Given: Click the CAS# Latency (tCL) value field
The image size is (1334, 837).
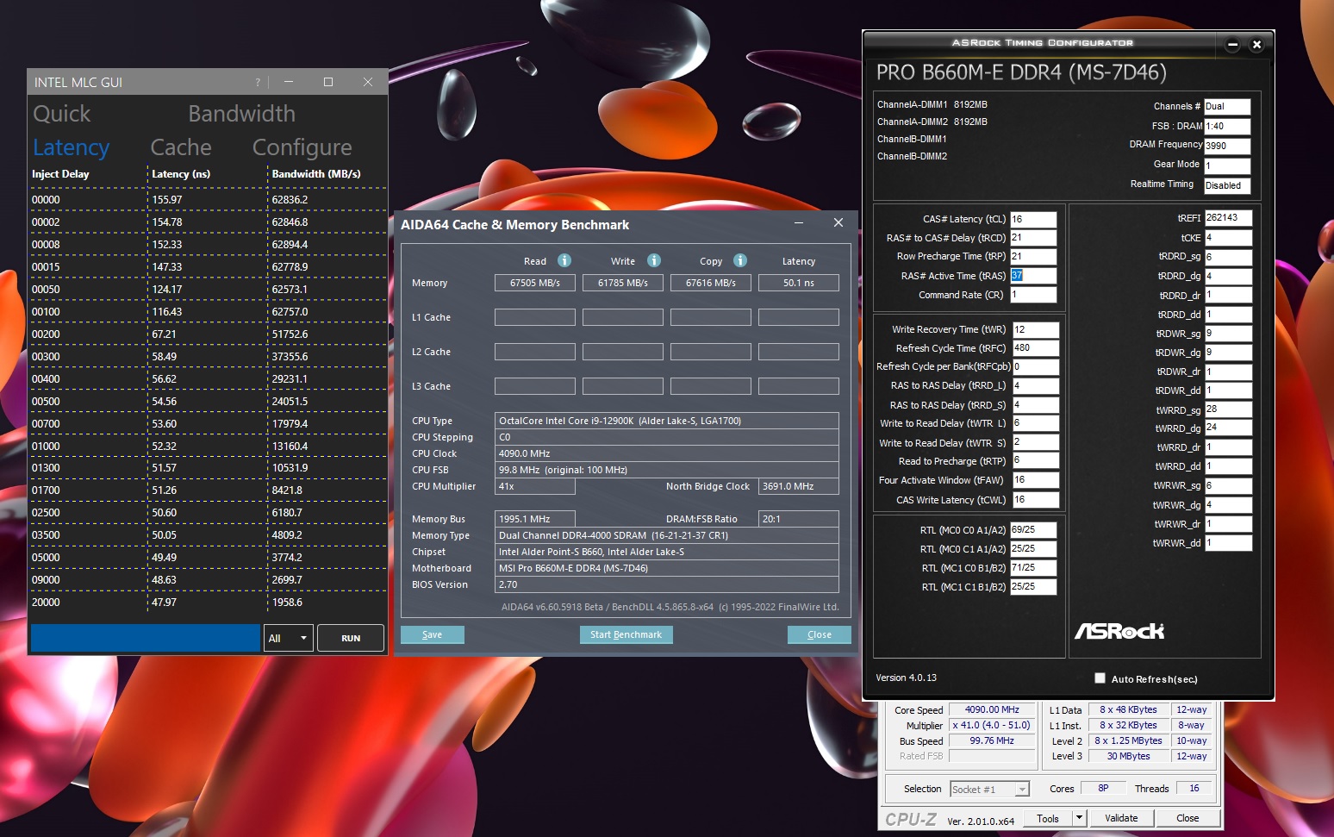Looking at the screenshot, I should coord(1032,219).
